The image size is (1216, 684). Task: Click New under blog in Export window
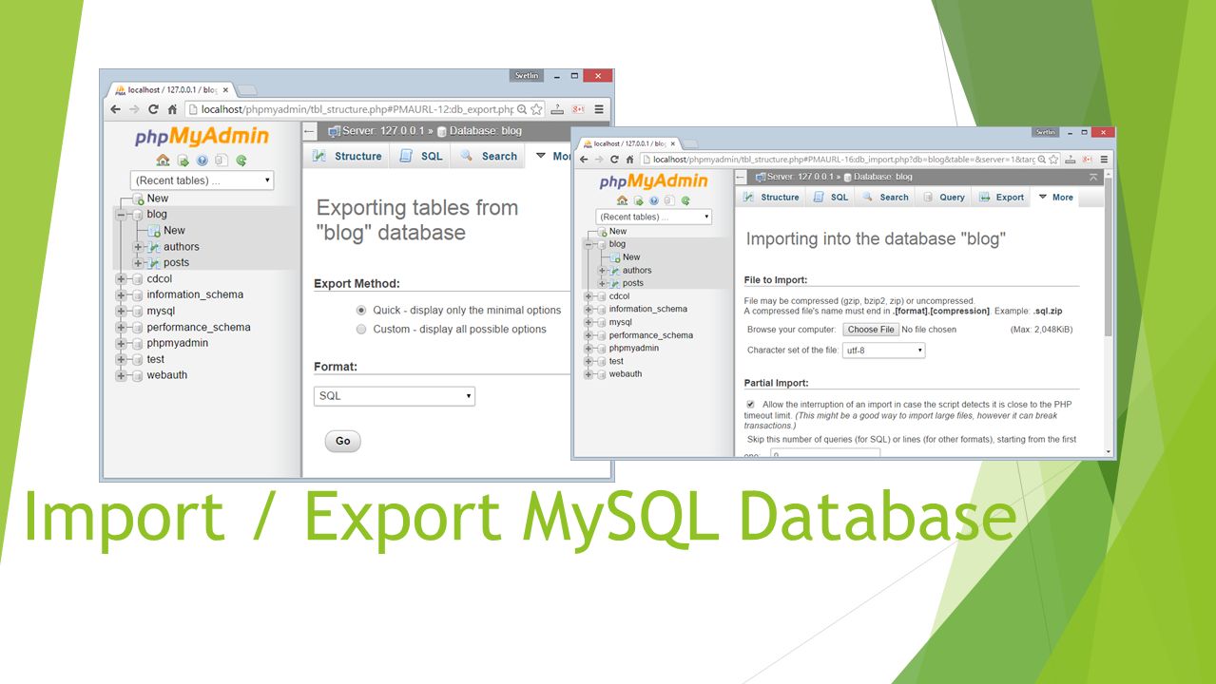coord(174,231)
